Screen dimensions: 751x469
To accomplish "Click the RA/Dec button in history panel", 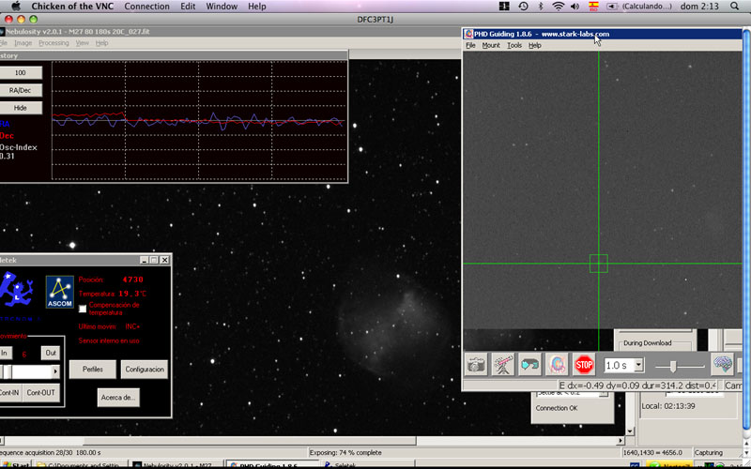I will 20,90.
